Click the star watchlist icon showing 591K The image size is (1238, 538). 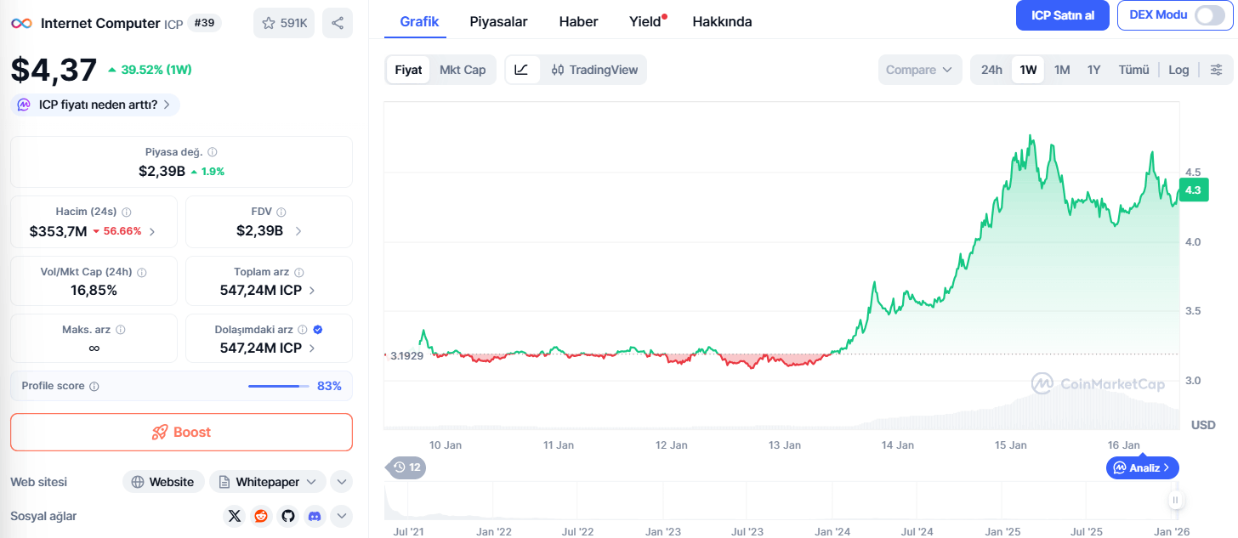pos(284,23)
